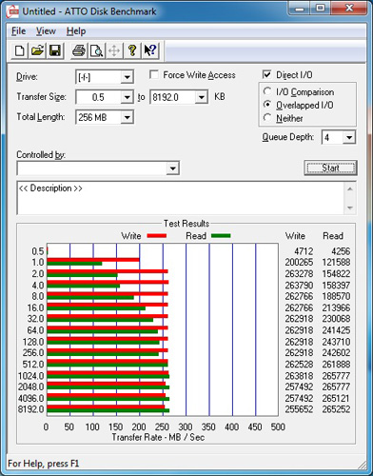Start the disk benchmark
This screenshot has width=373, height=476.
[330, 168]
